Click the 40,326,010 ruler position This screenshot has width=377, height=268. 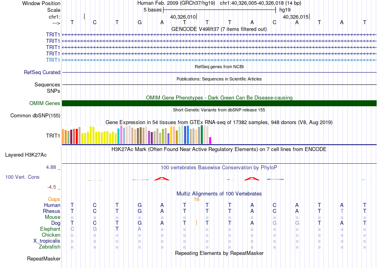coord(183,17)
